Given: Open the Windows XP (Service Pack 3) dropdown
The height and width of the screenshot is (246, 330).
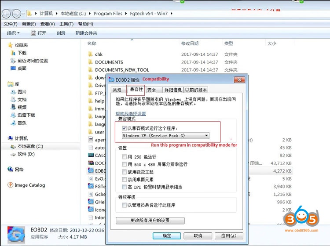Looking at the screenshot, I should click(165, 136).
